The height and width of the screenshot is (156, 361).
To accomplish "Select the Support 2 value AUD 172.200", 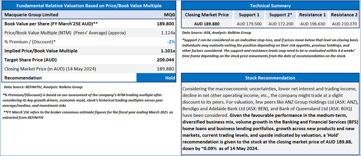I will [281, 24].
